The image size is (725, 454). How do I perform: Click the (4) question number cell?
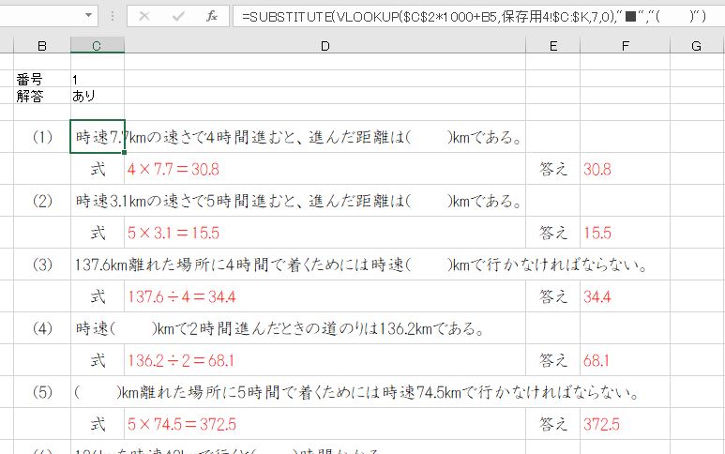point(42,328)
